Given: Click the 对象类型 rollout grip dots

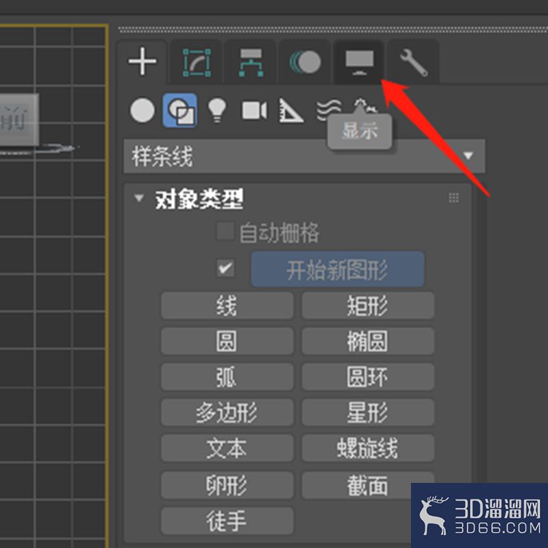Looking at the screenshot, I should [x=453, y=198].
